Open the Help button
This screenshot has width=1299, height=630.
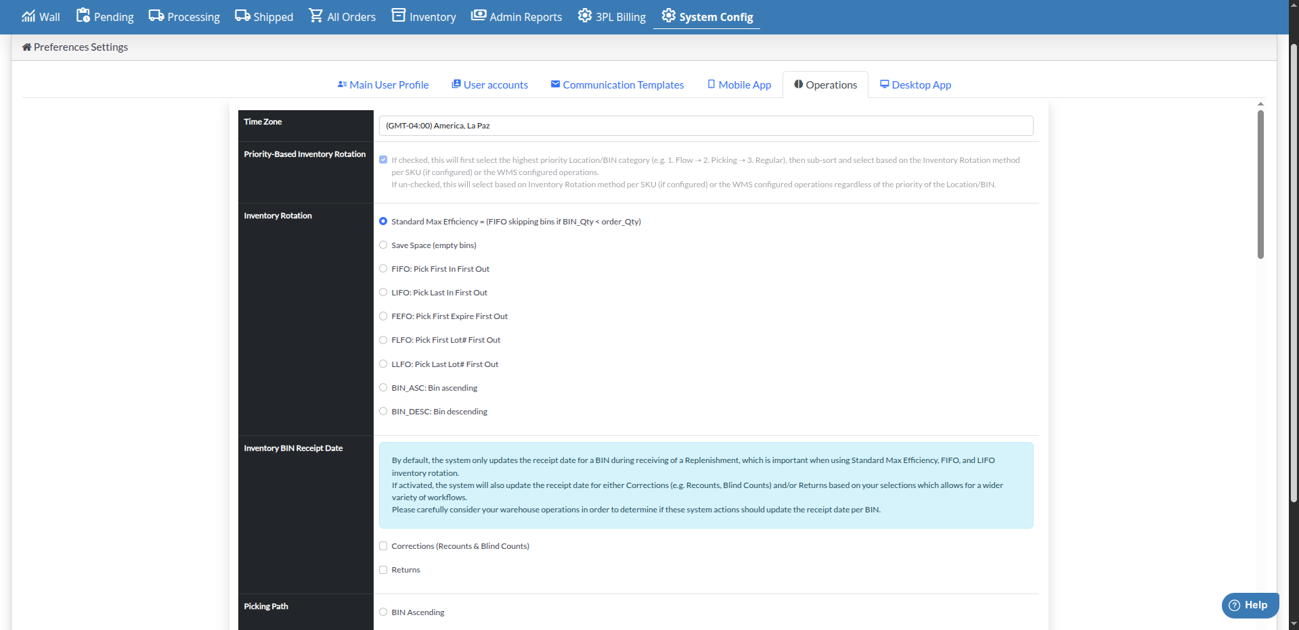[x=1250, y=605]
